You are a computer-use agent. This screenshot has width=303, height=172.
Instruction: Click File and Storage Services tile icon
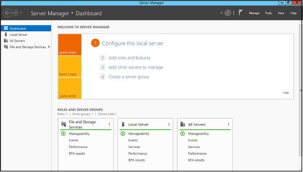tap(64, 124)
